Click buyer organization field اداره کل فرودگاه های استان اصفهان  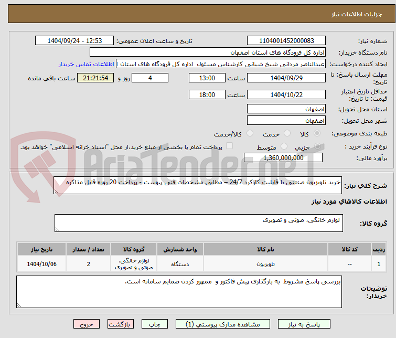pos(208,52)
